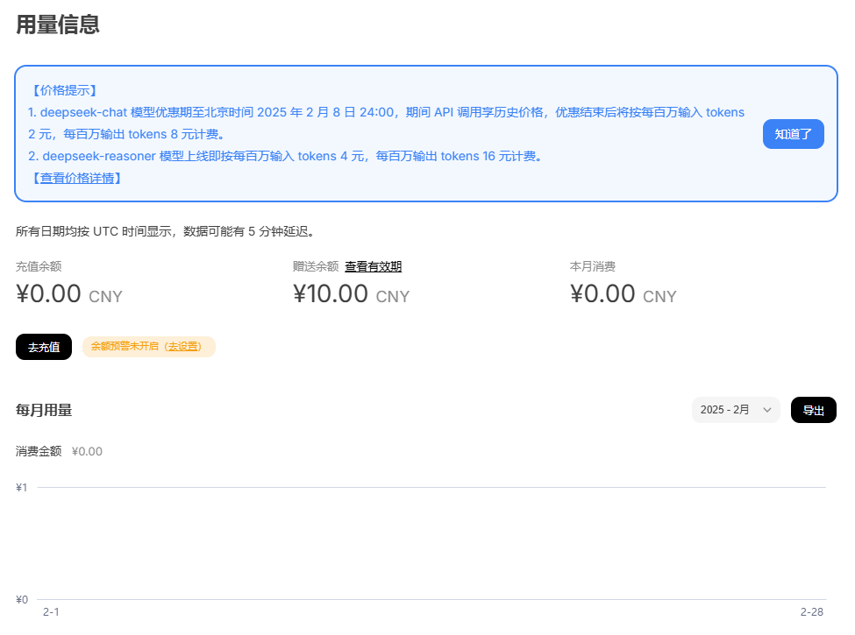Click the deepseek-reasoner pricing notice line
The image size is (855, 635).
[287, 156]
